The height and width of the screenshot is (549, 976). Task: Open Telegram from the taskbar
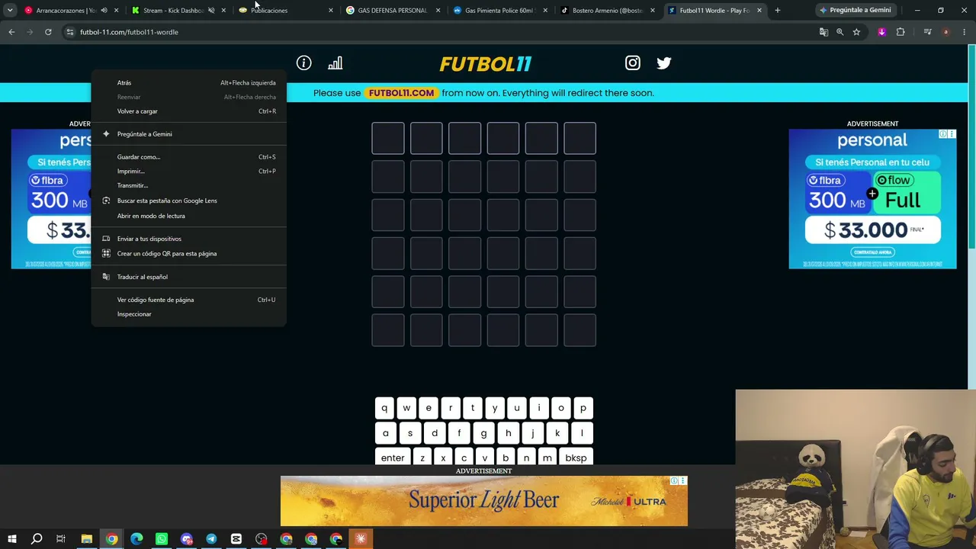click(x=211, y=539)
